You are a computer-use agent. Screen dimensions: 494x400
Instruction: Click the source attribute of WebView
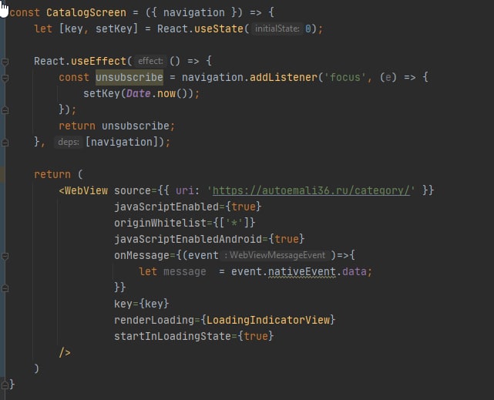[133, 191]
